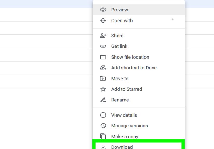
Task: Click the Move to folder-arrow icon
Action: coord(103,79)
